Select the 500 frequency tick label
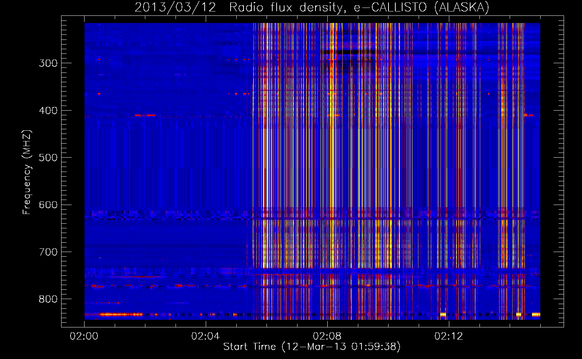The height and width of the screenshot is (359, 582). pos(48,158)
